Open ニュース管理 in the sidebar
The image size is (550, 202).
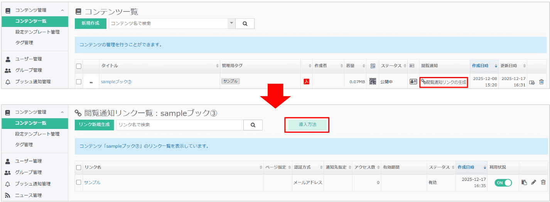tap(29, 195)
